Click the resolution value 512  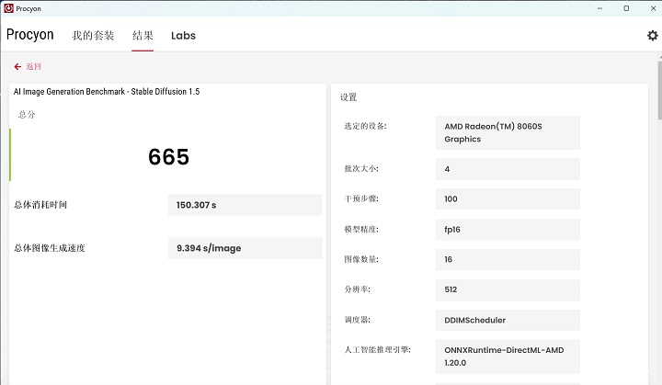click(x=508, y=289)
